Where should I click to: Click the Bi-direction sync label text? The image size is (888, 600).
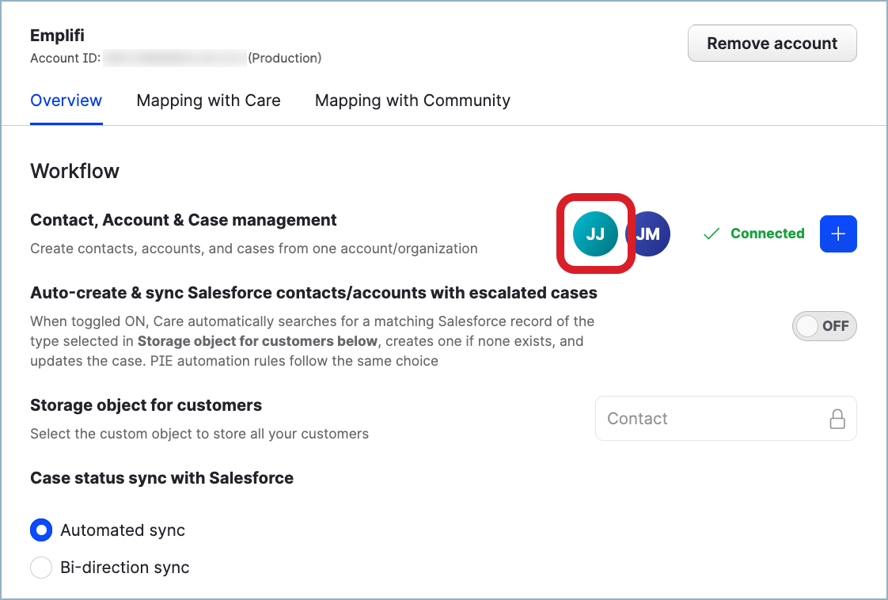(125, 567)
